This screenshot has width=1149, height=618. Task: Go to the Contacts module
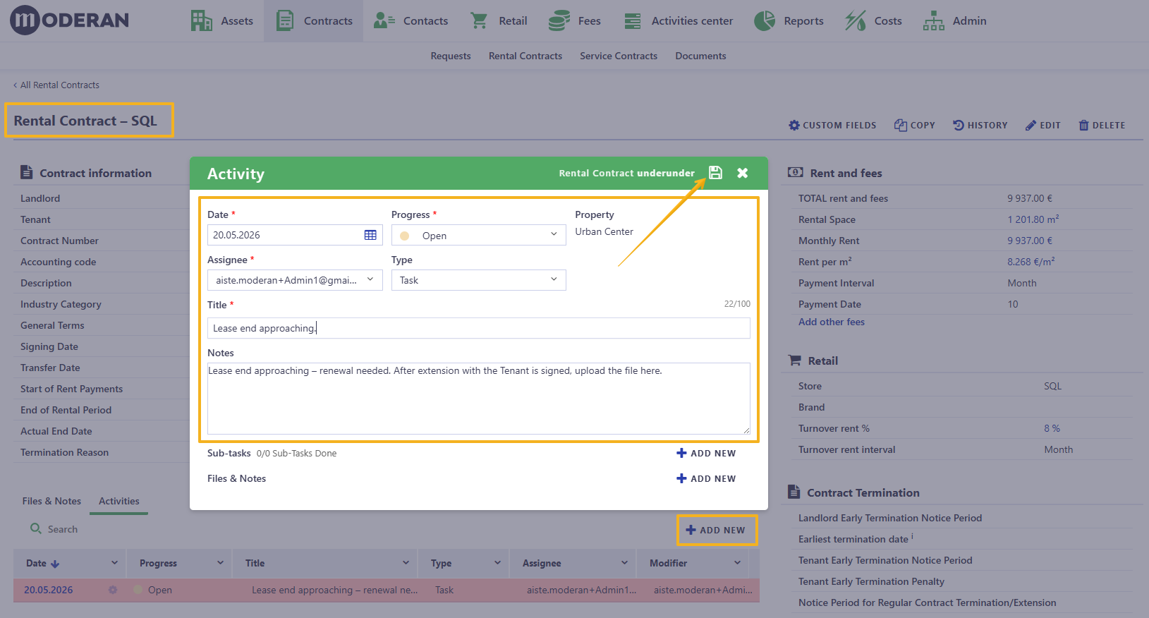click(411, 21)
